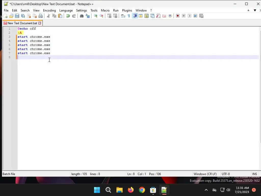Zoom in with the magnifier plus icon
261x196 pixels.
[x=95, y=16]
